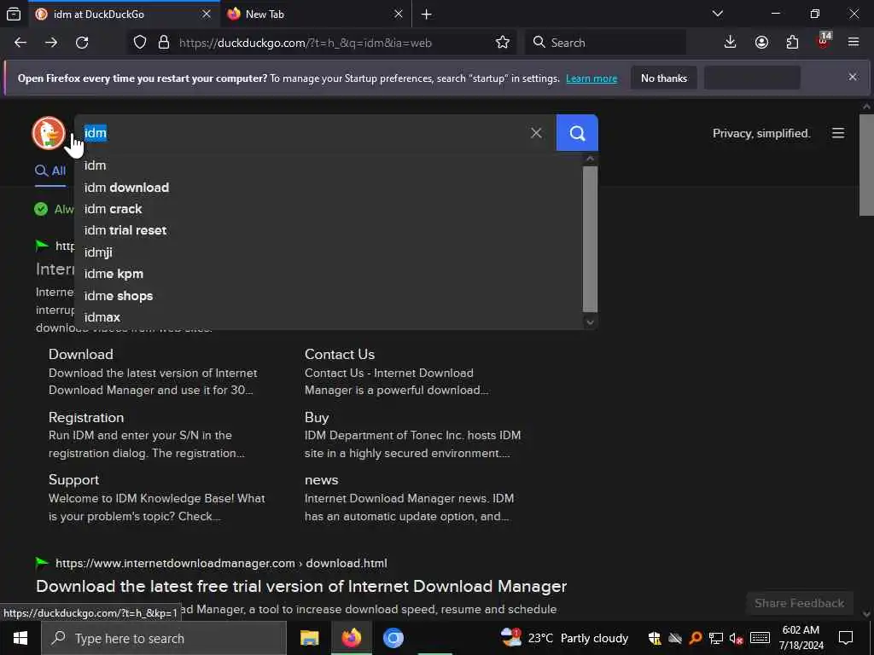Click the page vertical scrollbar thumb
This screenshot has width=874, height=655.
[x=866, y=165]
